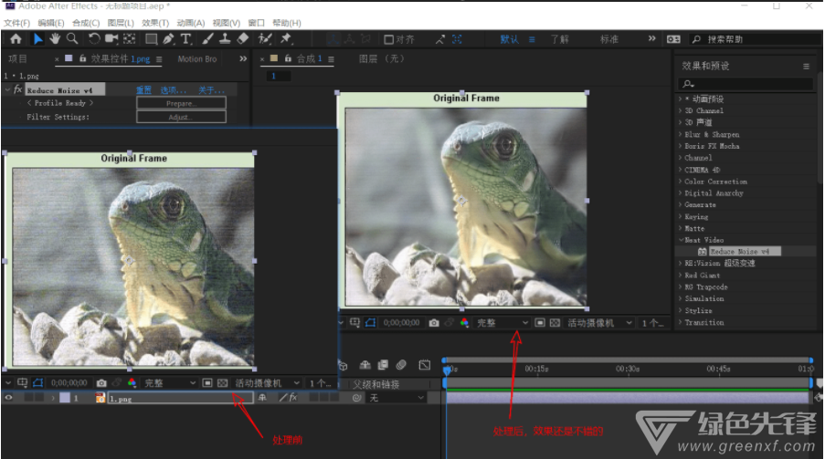Select the Type text tool

tap(185, 39)
